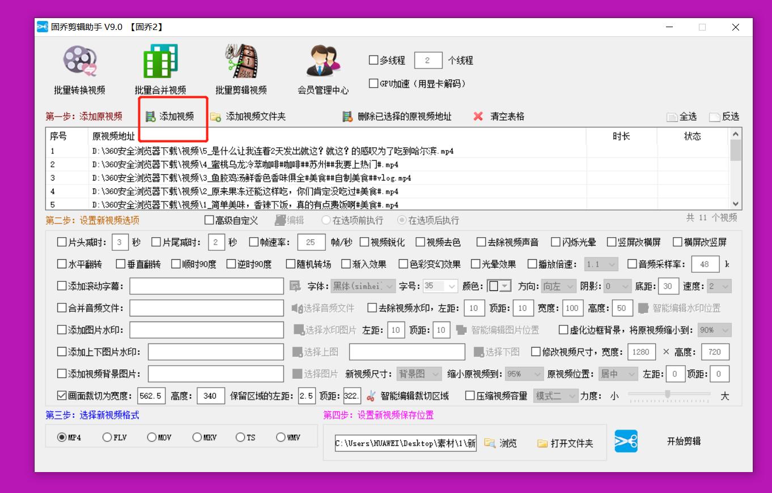The image size is (772, 493).
Task: Uncheck the 画面裁切为宽度 checkbox
Action: [62, 396]
